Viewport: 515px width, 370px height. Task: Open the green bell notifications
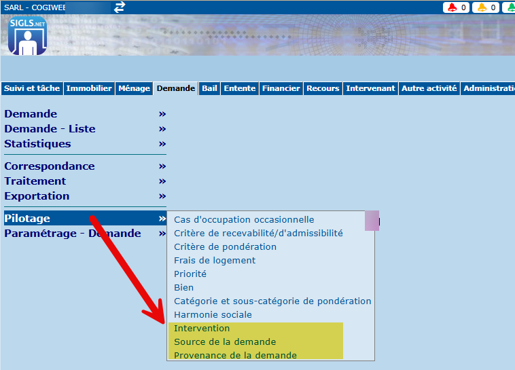click(x=508, y=7)
